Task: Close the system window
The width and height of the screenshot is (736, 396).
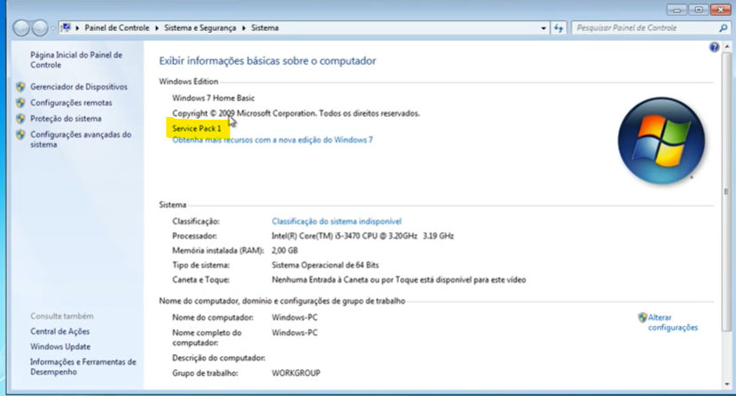Action: click(x=721, y=10)
